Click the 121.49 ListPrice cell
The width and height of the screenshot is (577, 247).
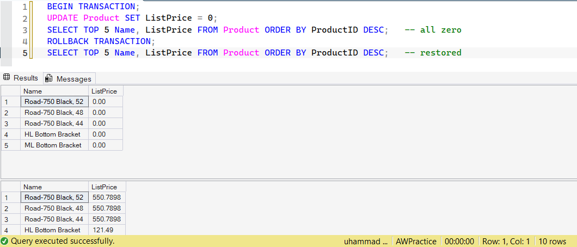[107, 230]
